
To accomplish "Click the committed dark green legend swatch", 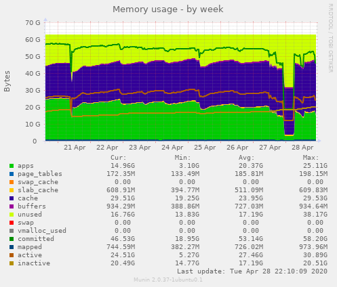I will pos(12,239).
